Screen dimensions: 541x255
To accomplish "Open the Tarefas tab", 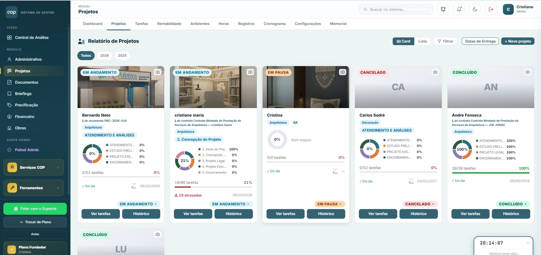I will click(x=142, y=24).
